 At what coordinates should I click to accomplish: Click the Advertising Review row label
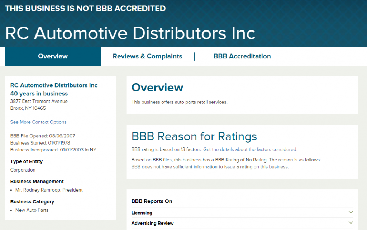coord(152,223)
